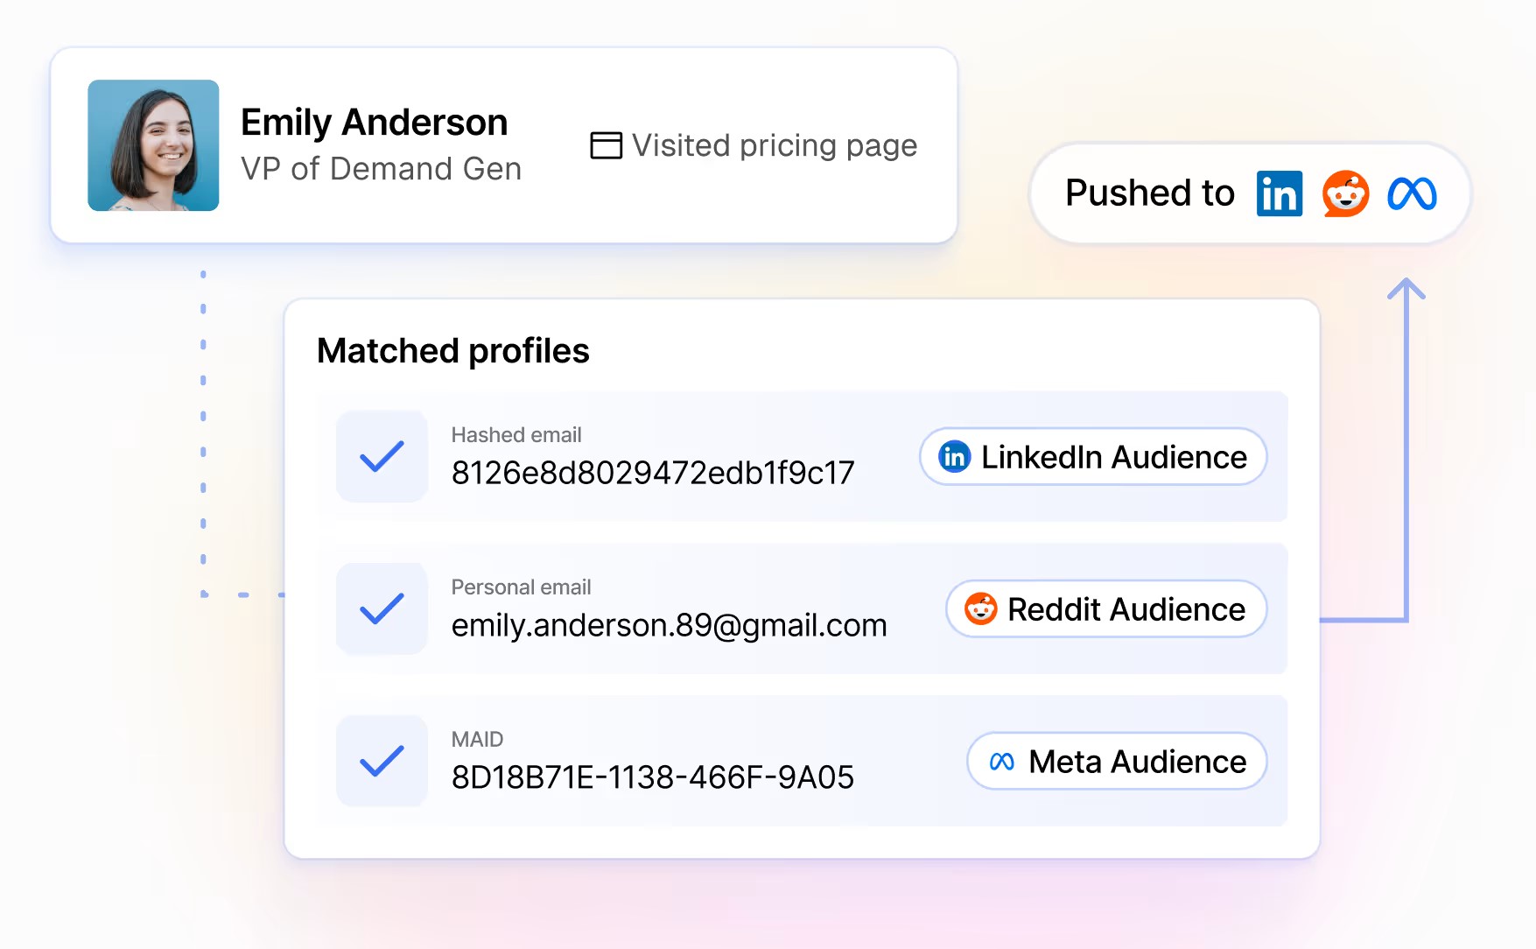Select the hashed email value 8126e8d8029472edb1f9c17

pos(652,473)
